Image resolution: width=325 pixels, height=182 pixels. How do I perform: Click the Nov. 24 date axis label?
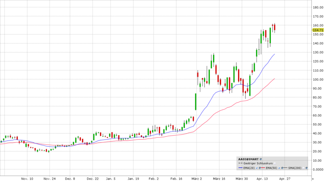click(x=49, y=179)
